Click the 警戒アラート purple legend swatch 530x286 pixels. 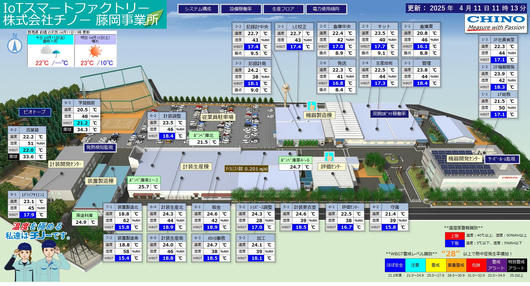(496, 265)
